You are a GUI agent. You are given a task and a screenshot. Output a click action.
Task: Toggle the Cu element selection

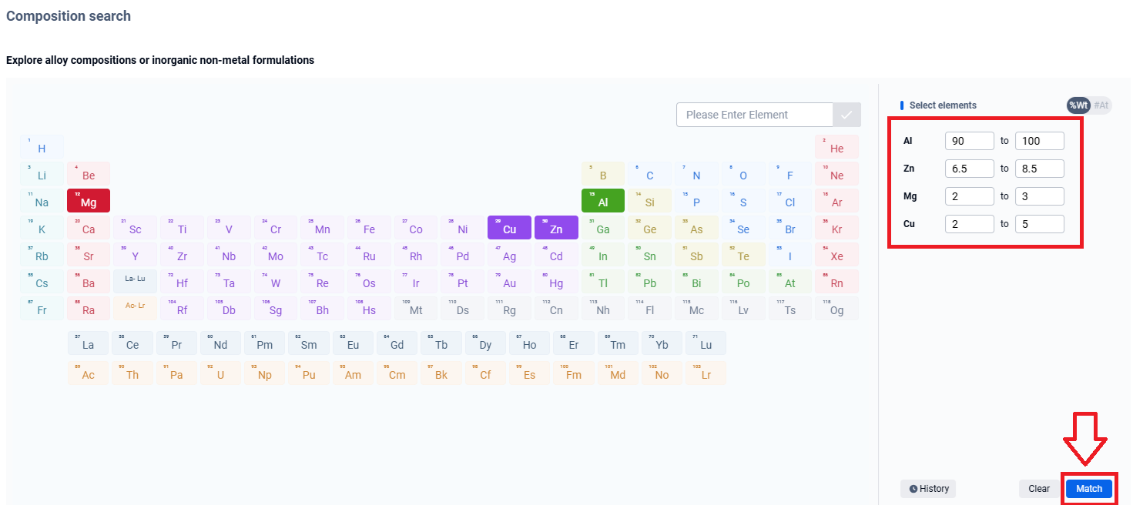tap(509, 229)
